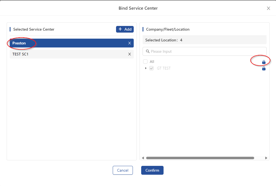Image resolution: width=276 pixels, height=186 pixels.
Task: Click the lock icon beside All
Action: 264,62
